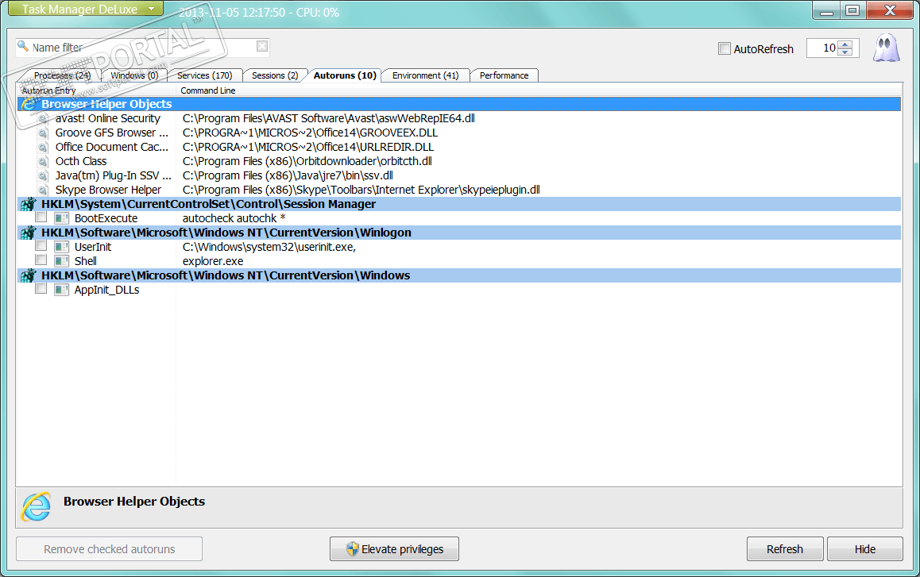This screenshot has width=920, height=577.
Task: Click into the Name filter field
Action: click(142, 47)
